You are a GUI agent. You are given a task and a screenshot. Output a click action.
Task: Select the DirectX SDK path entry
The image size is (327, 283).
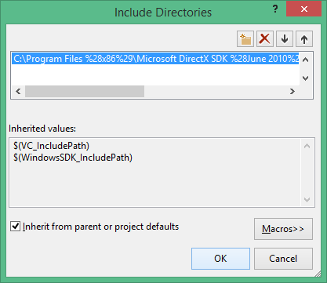(x=155, y=59)
